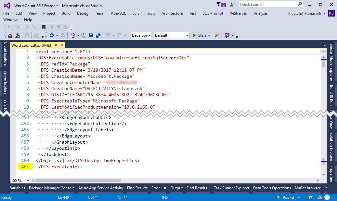Redo the last action icon
This screenshot has height=201, width=337.
click(119, 35)
